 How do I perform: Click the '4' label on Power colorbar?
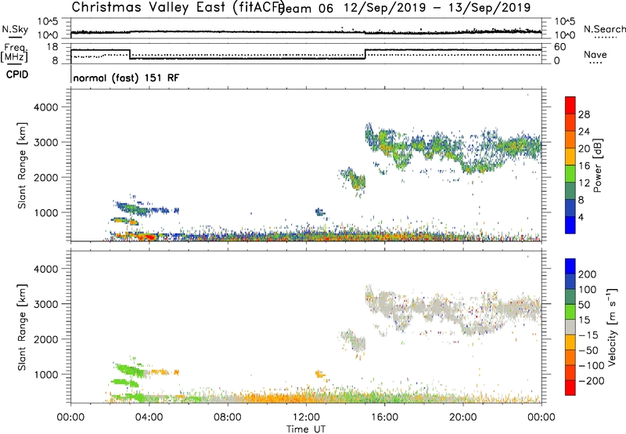coord(581,217)
